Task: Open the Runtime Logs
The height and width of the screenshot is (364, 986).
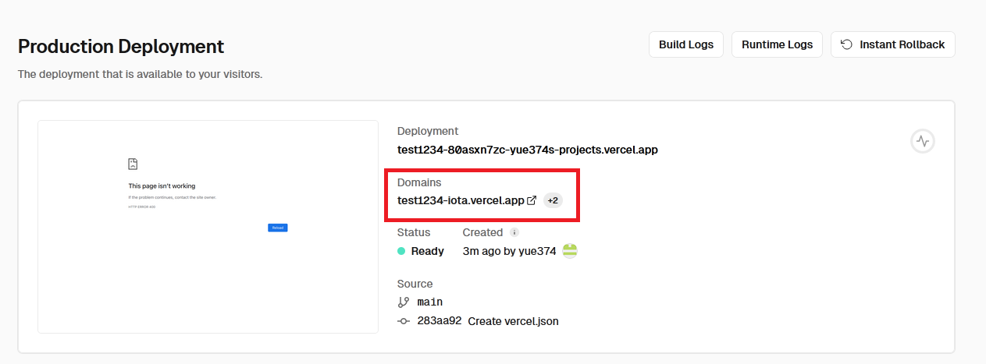Action: 777,44
